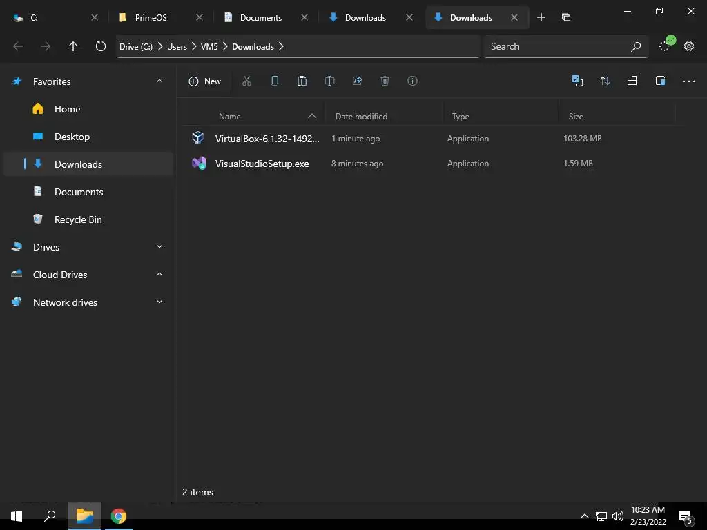Screen dimensions: 707x530
Task: Click the Paste clipboard icon
Action: (x=302, y=81)
